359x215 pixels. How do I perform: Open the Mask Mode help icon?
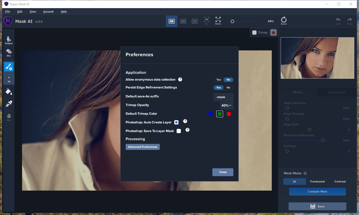tap(305, 173)
